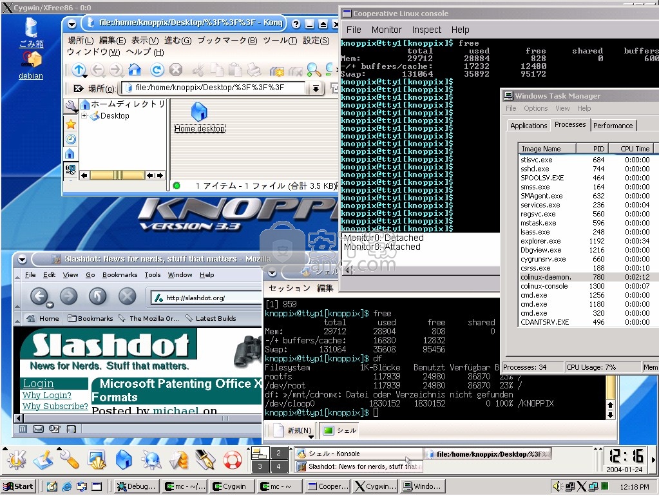Screen dimensions: 659x496
Task: Click Konqueror's zoom-in magnifier icon
Action: [314, 70]
